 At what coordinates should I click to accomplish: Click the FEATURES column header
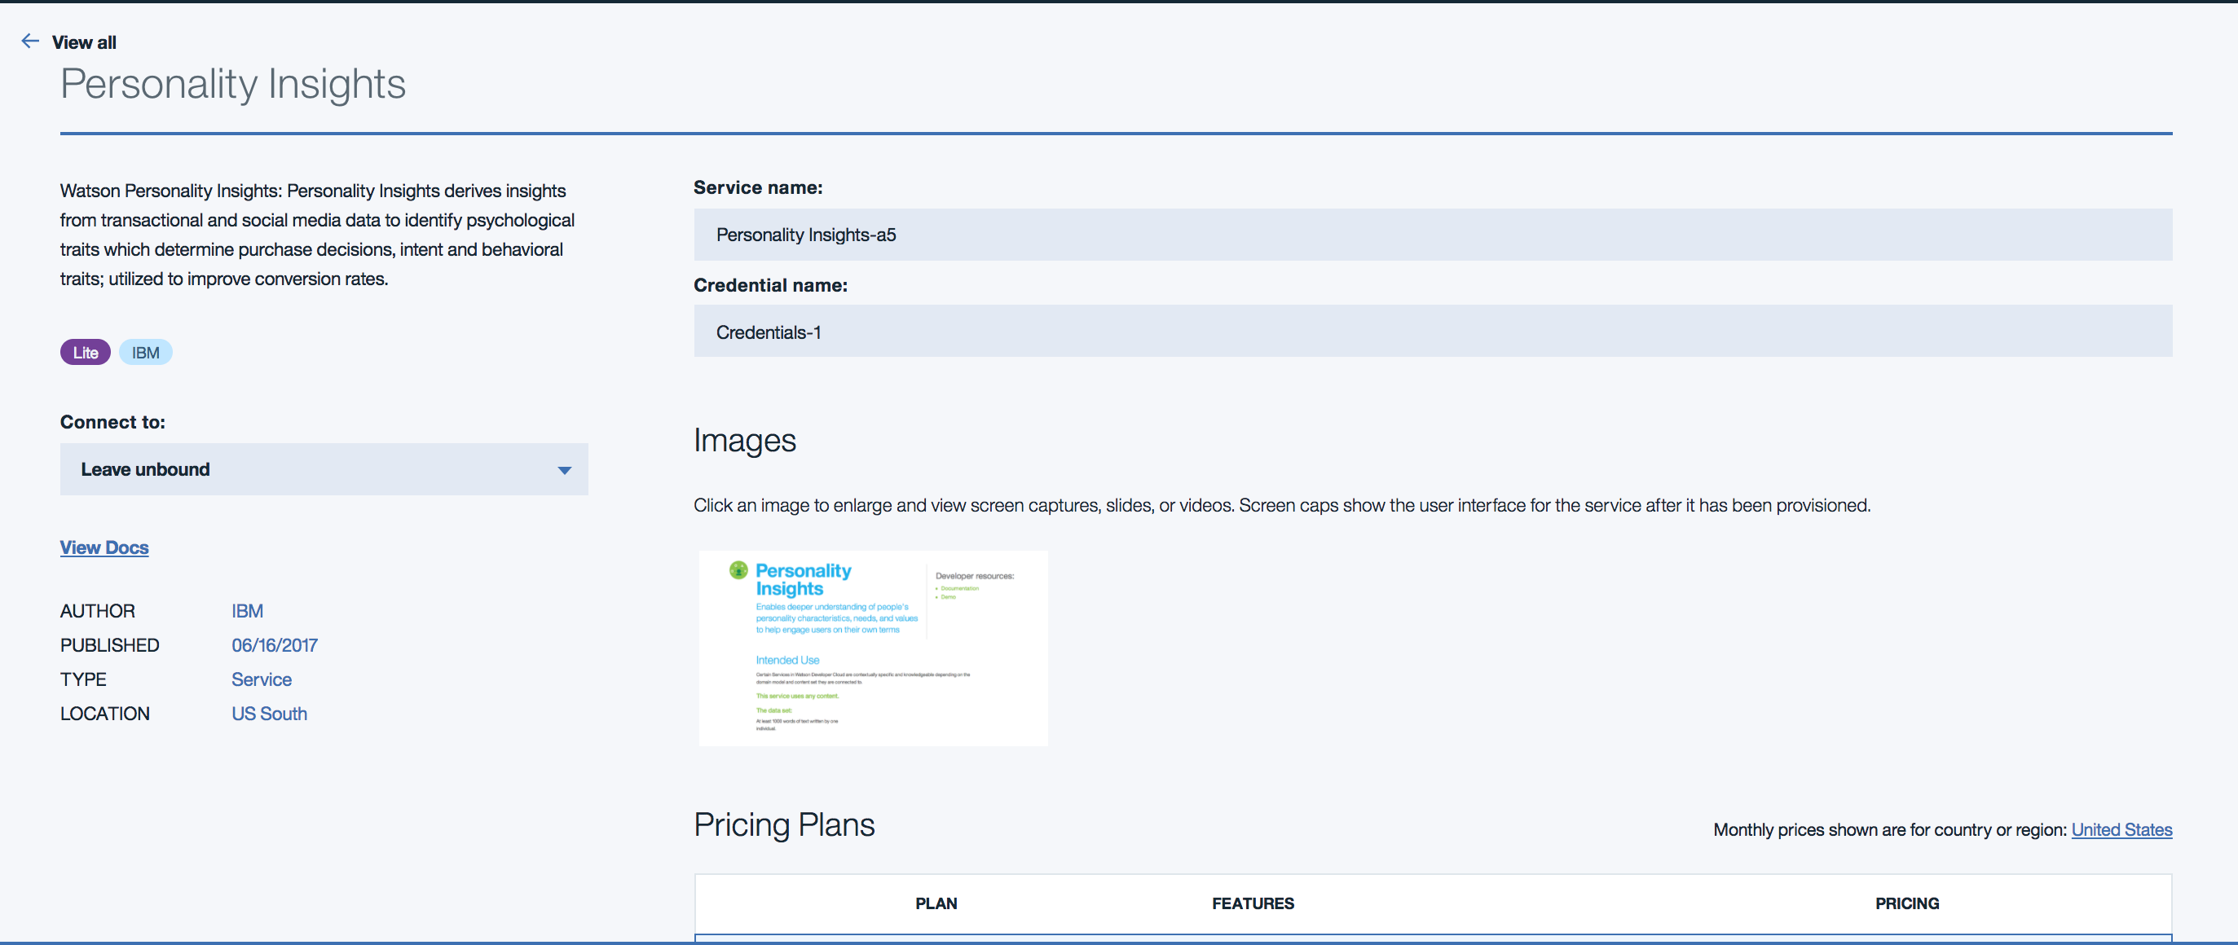pos(1253,903)
